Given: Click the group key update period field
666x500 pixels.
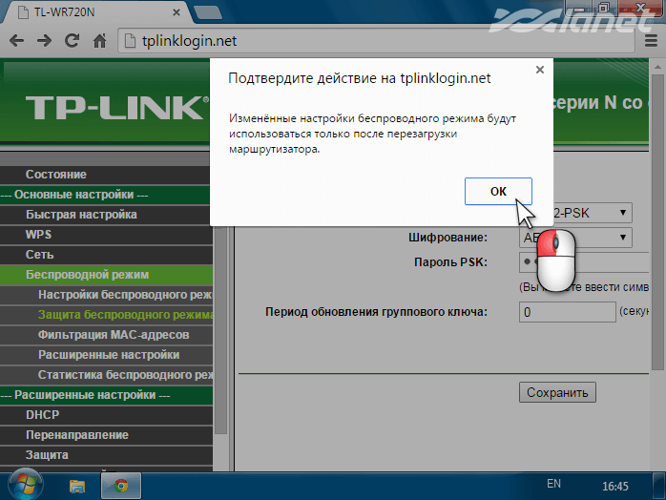Looking at the screenshot, I should (568, 312).
